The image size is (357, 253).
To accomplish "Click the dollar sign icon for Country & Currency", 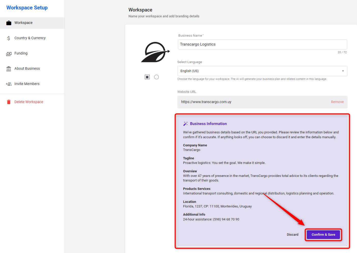I will 9,38.
